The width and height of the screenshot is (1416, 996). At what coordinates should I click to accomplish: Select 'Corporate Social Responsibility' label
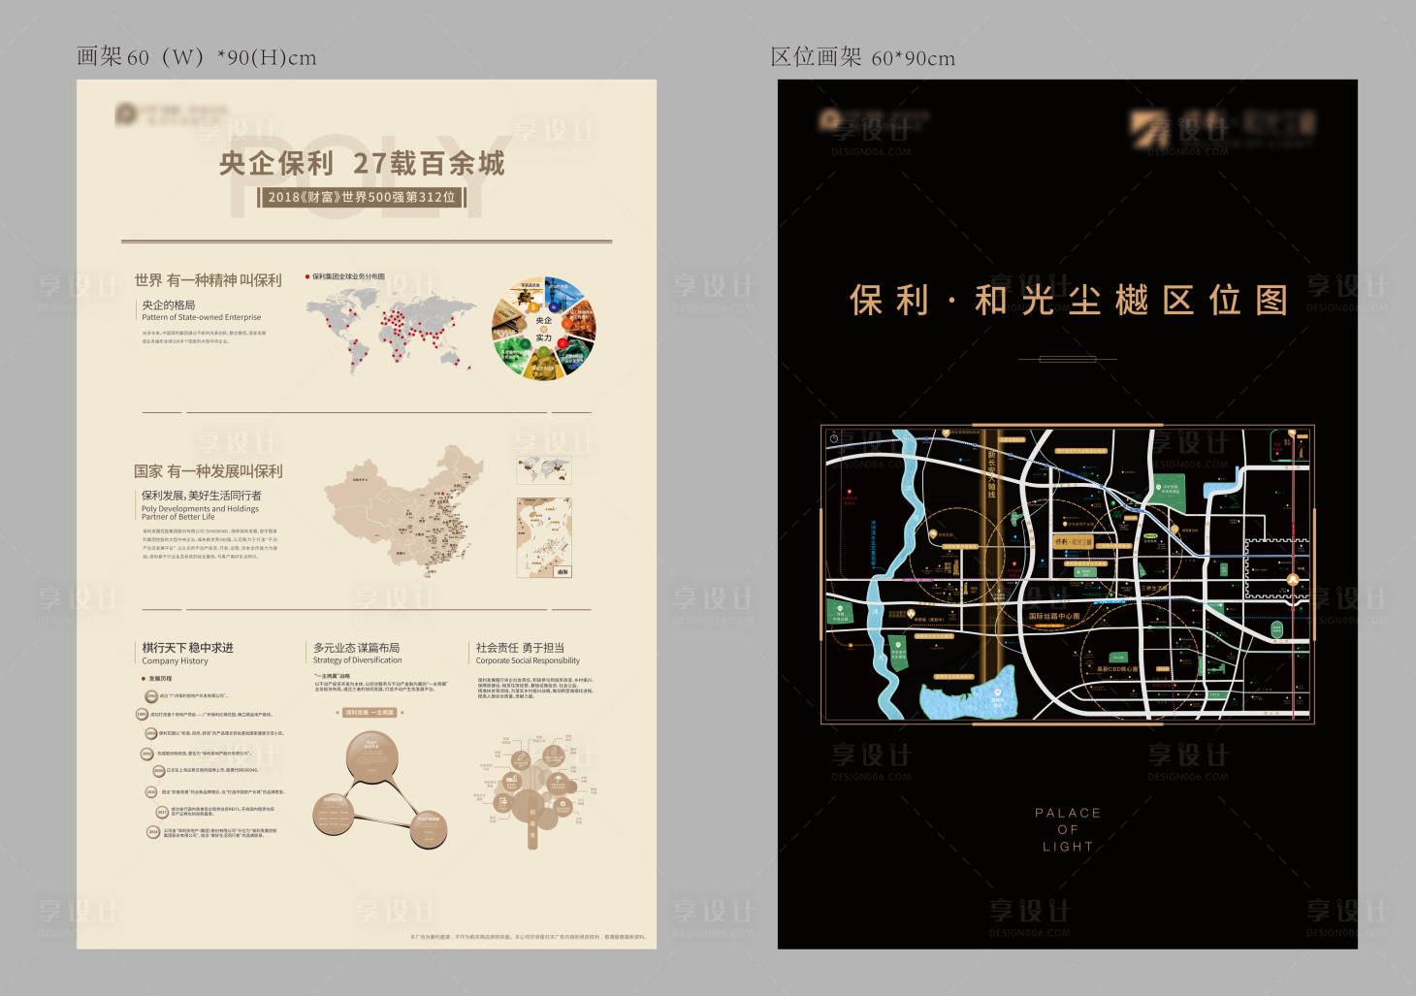point(528,660)
